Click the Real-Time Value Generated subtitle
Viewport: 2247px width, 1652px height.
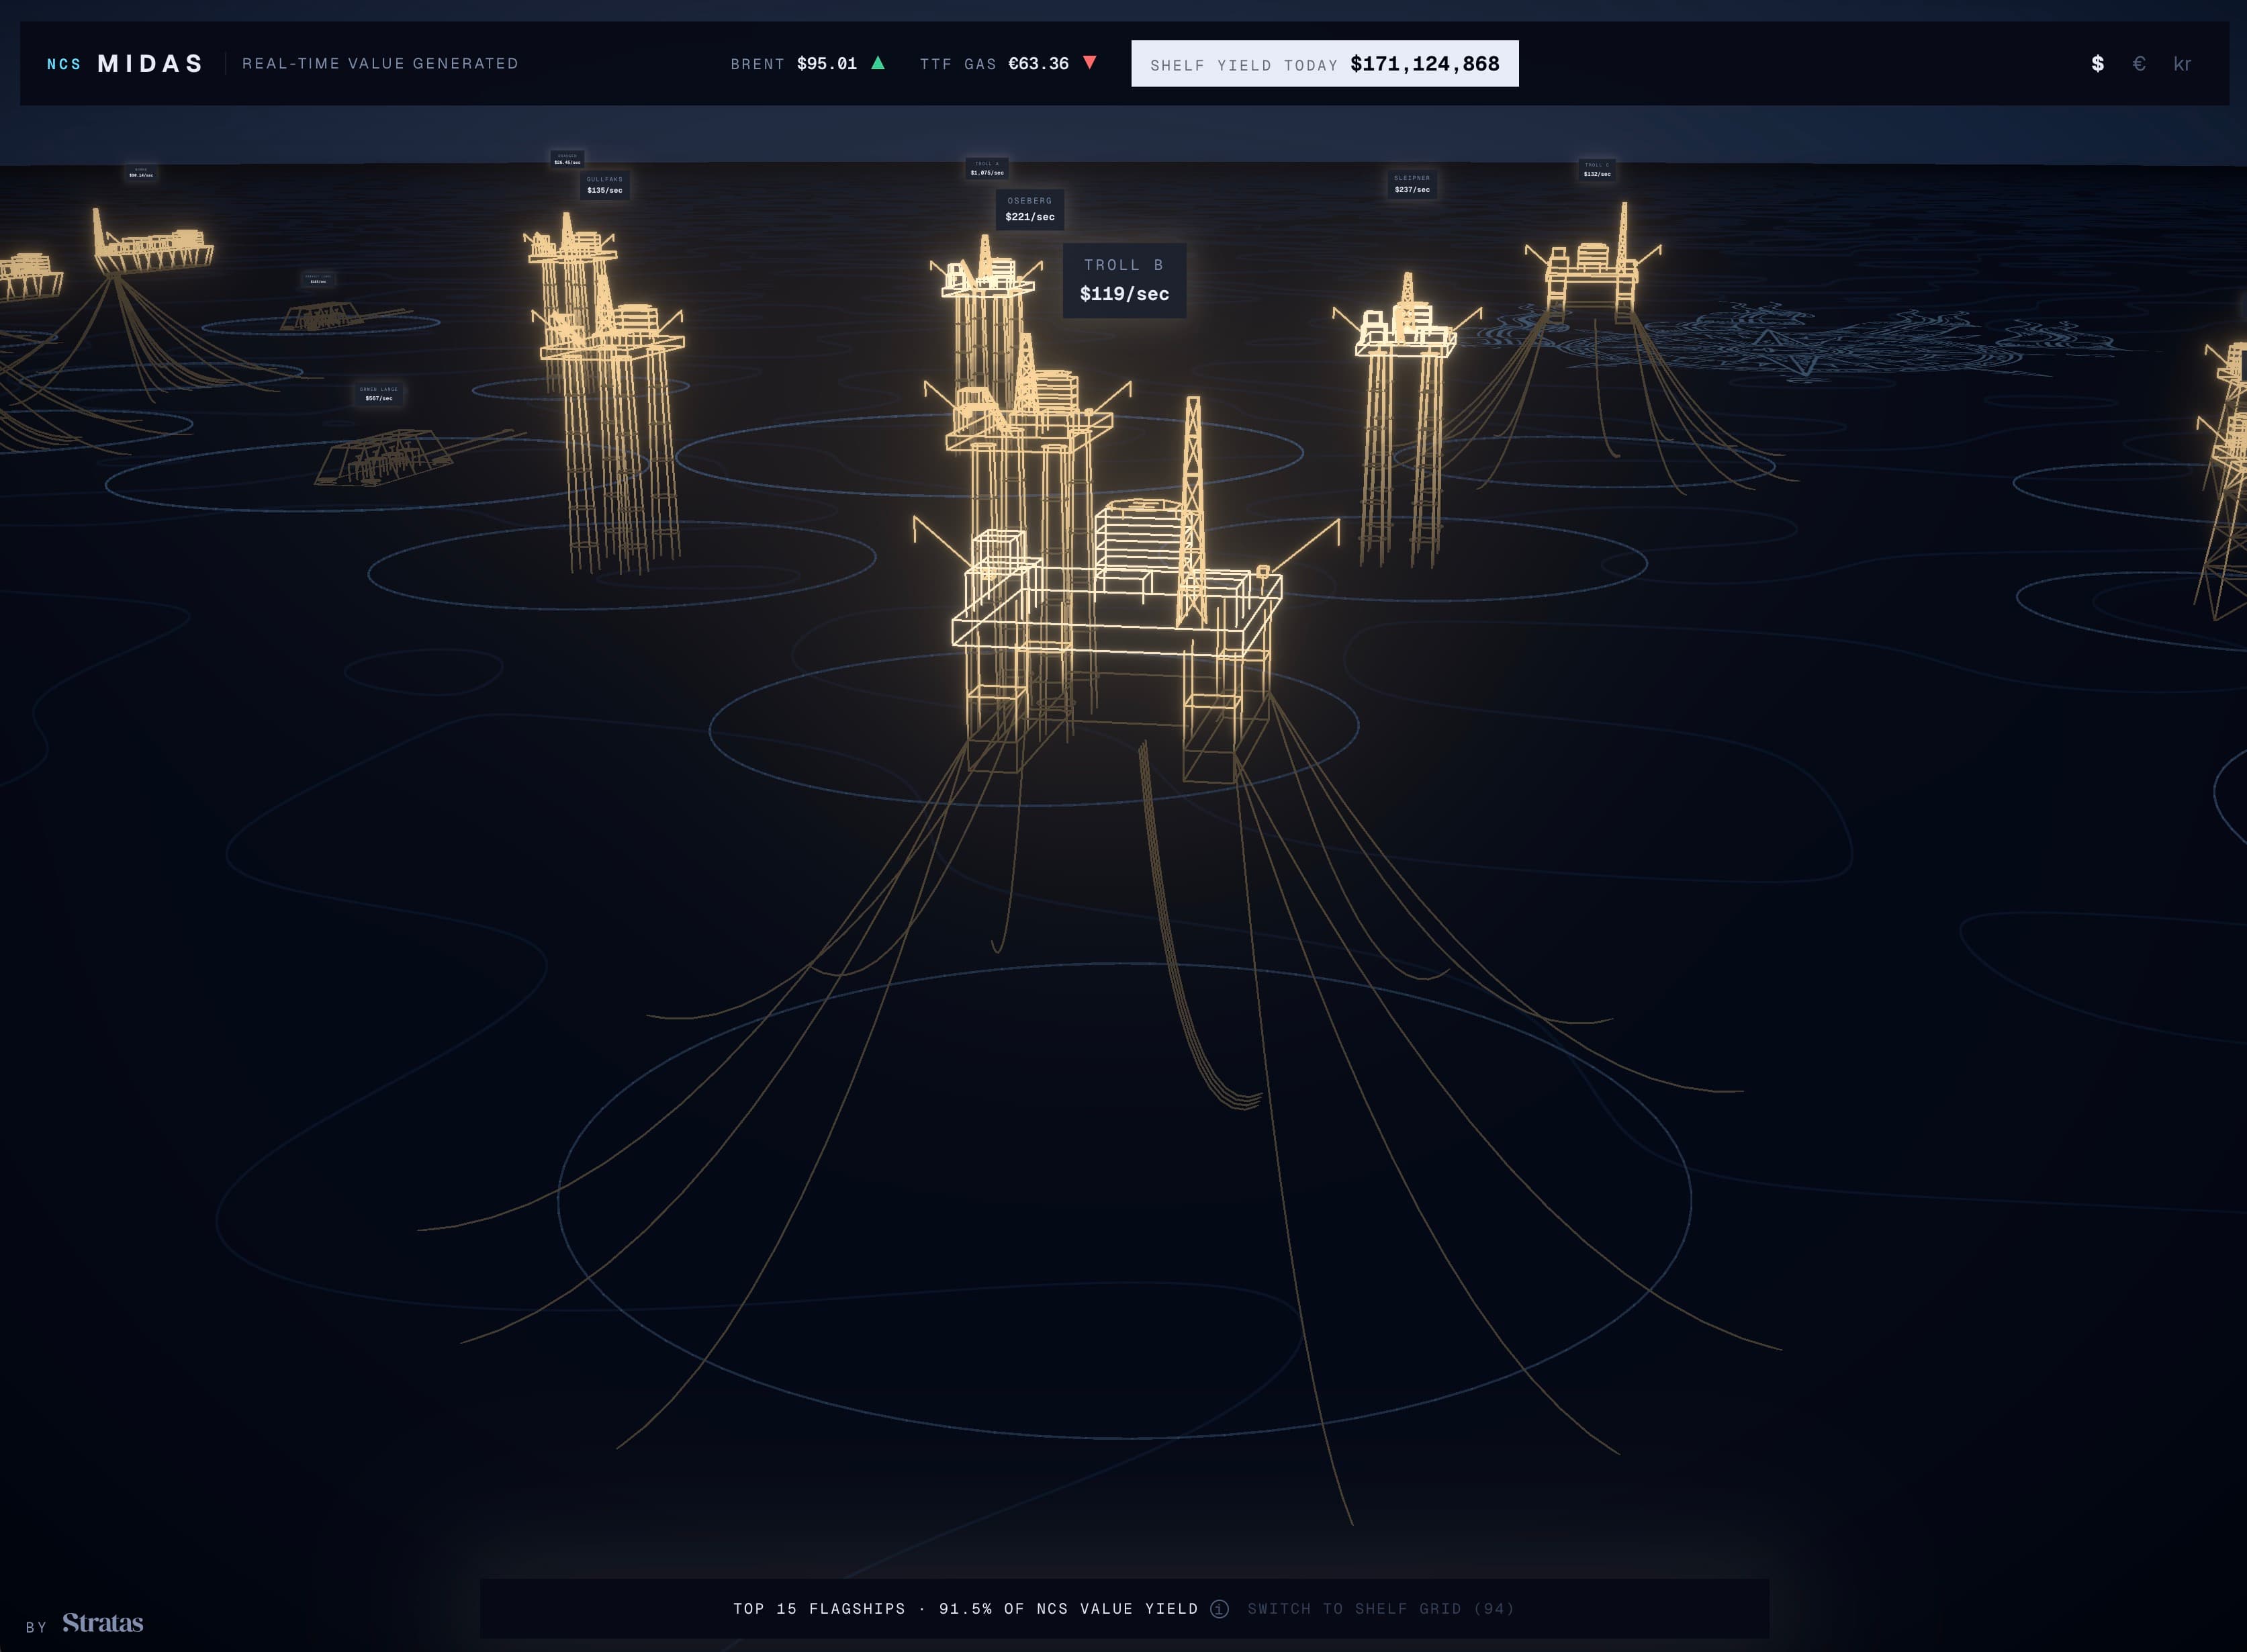pyautogui.click(x=380, y=63)
